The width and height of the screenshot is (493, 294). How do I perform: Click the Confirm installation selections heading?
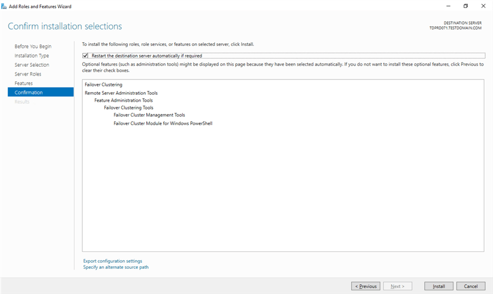[65, 26]
